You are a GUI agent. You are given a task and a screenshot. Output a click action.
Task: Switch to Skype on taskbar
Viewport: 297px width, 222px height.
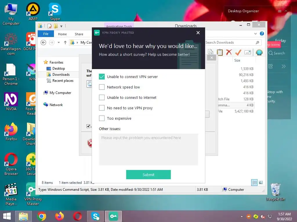95,216
